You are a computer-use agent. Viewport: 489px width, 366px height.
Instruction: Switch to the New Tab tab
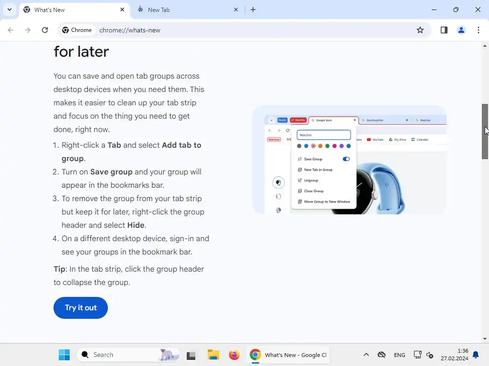(188, 10)
